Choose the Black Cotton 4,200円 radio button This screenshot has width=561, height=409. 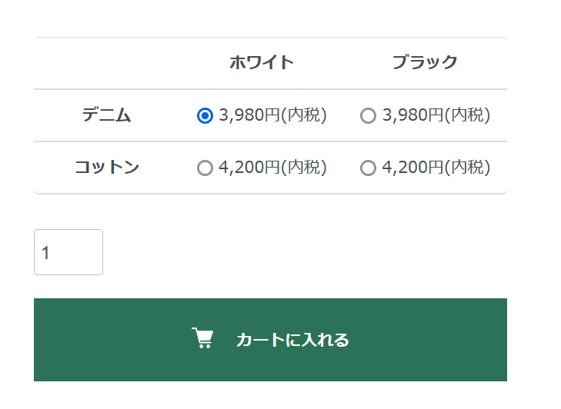[x=368, y=168]
